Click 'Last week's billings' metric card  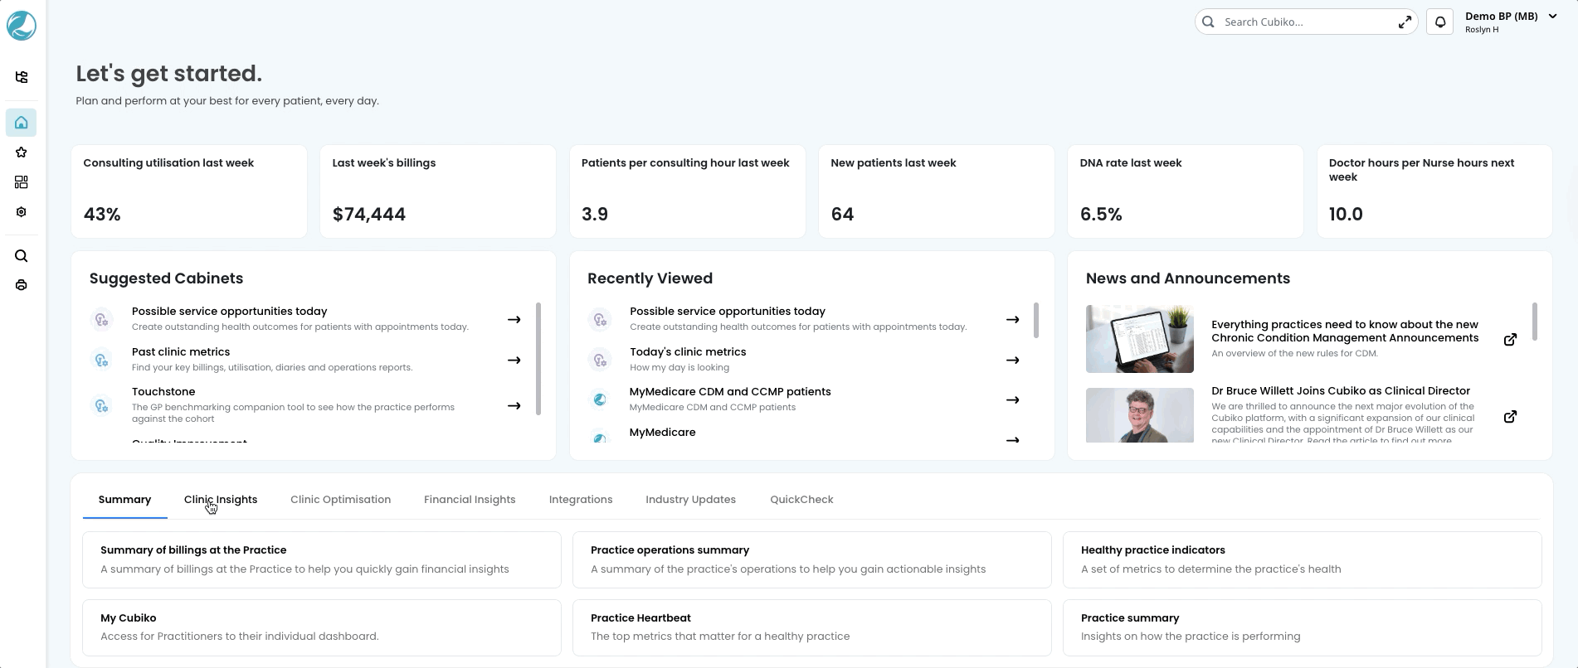(x=438, y=191)
